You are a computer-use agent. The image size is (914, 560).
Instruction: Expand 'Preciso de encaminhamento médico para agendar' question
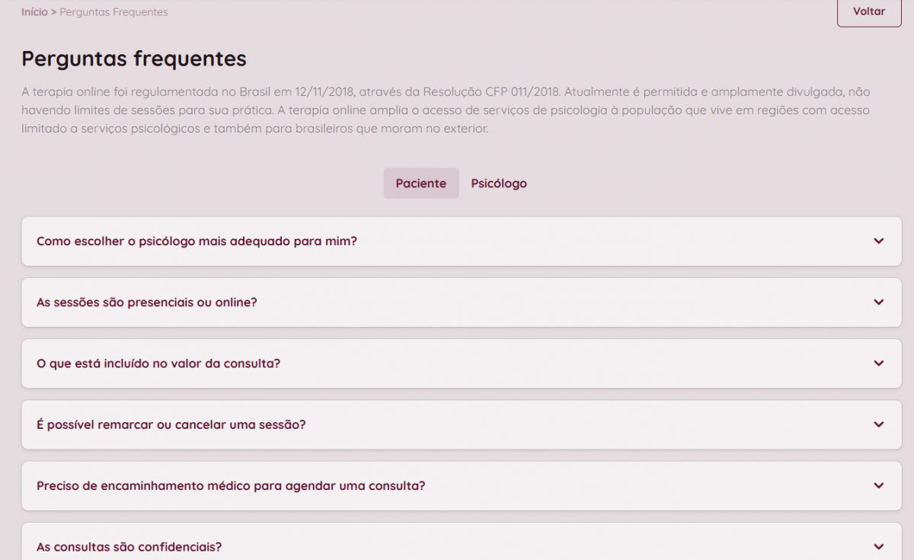pos(231,485)
